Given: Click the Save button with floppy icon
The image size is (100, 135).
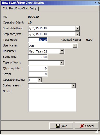Looking at the screenshot, I should (x=61, y=126).
